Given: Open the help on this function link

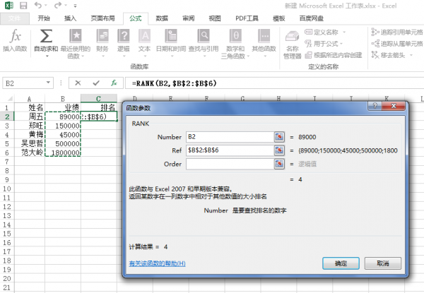Looking at the screenshot, I should pos(157,263).
